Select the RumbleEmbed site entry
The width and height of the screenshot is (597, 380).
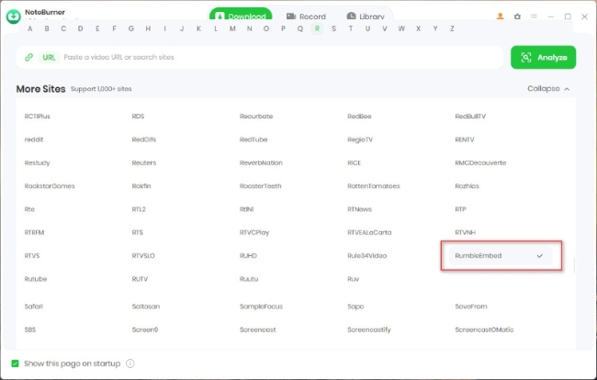point(501,256)
